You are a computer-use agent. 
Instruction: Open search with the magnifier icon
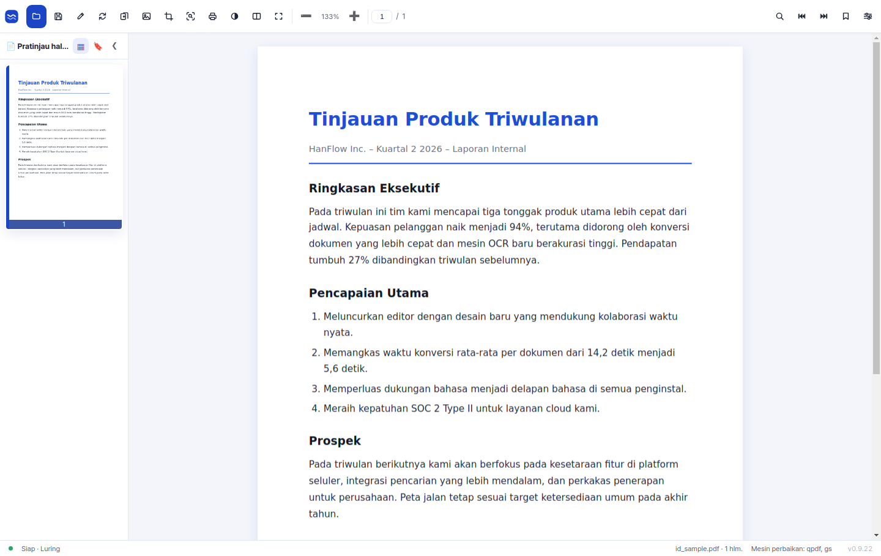click(779, 17)
